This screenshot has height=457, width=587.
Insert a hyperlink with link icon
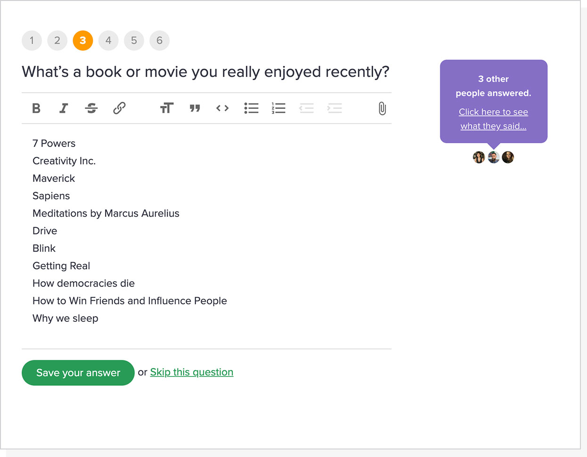click(x=119, y=108)
